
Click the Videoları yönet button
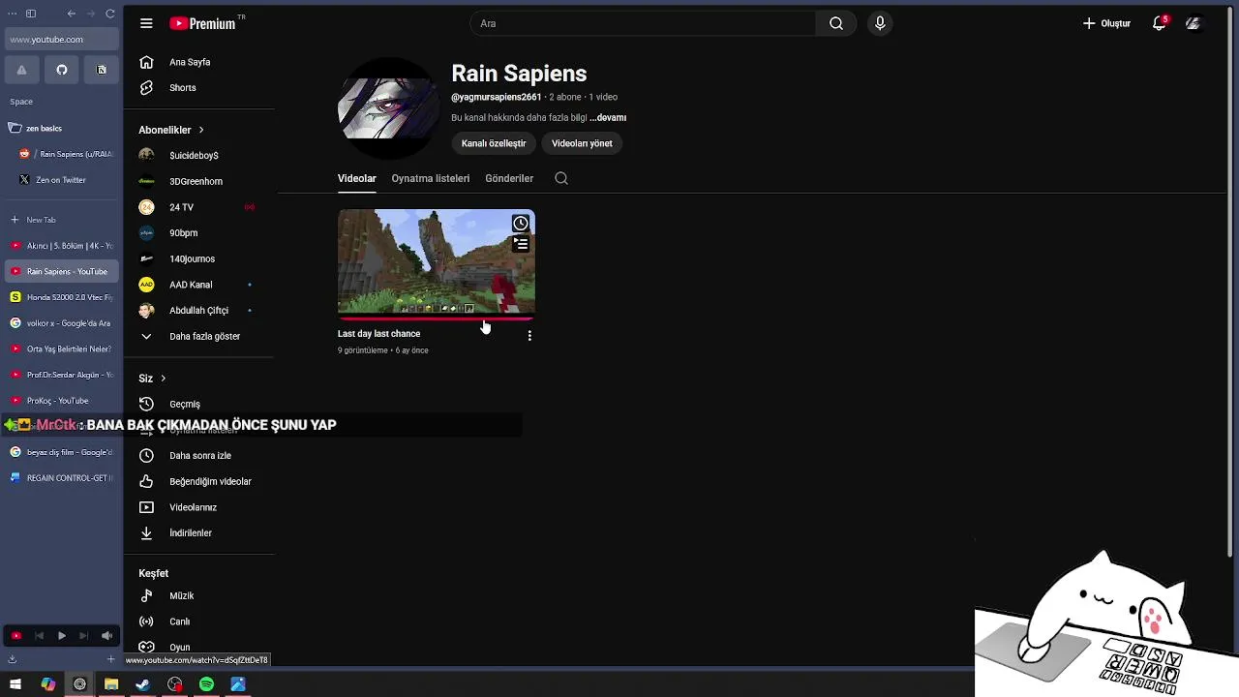582,143
